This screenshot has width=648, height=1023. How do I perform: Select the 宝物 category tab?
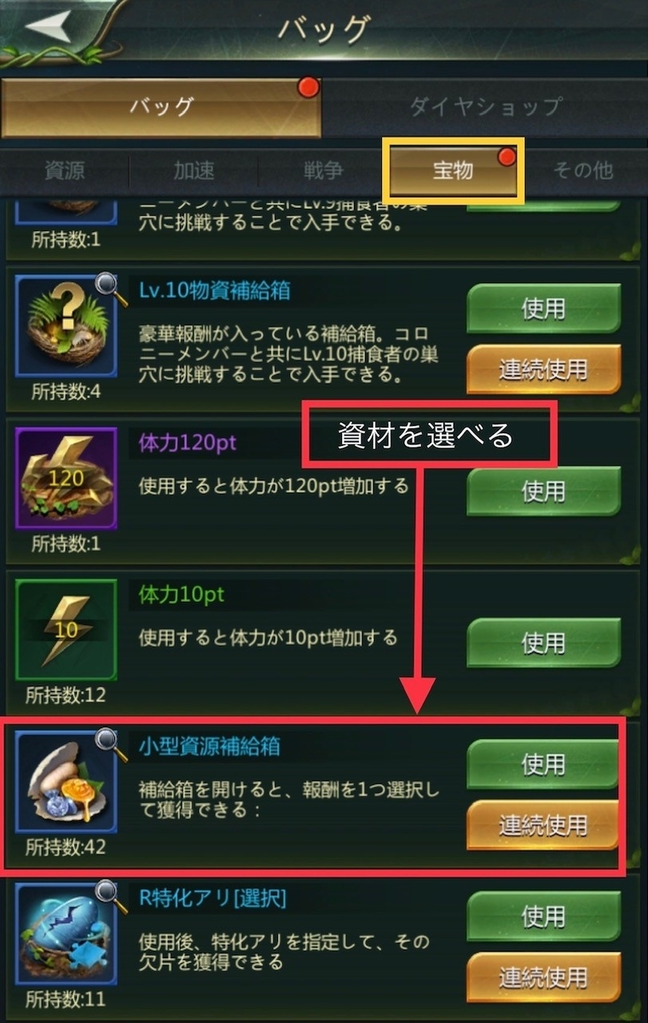click(x=453, y=170)
